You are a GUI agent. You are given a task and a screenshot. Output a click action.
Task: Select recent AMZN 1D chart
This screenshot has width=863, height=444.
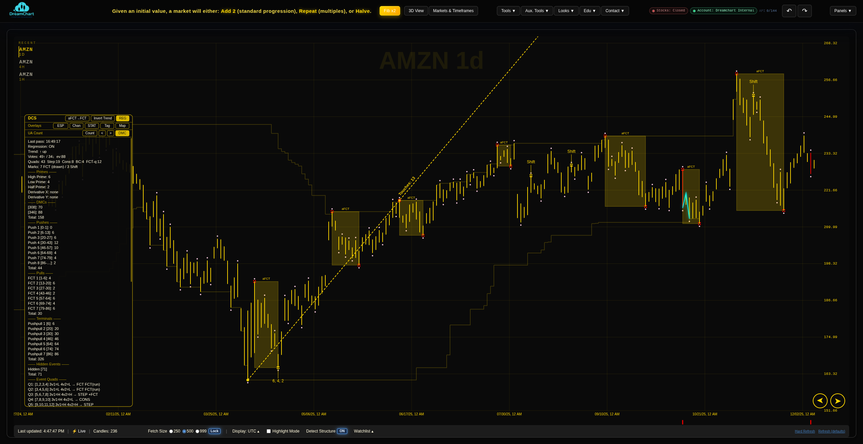[x=26, y=52]
